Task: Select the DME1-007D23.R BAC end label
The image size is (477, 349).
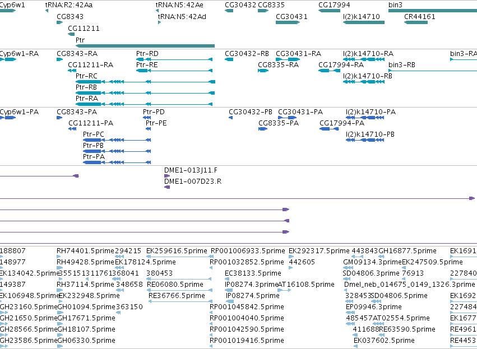Action: click(x=193, y=182)
